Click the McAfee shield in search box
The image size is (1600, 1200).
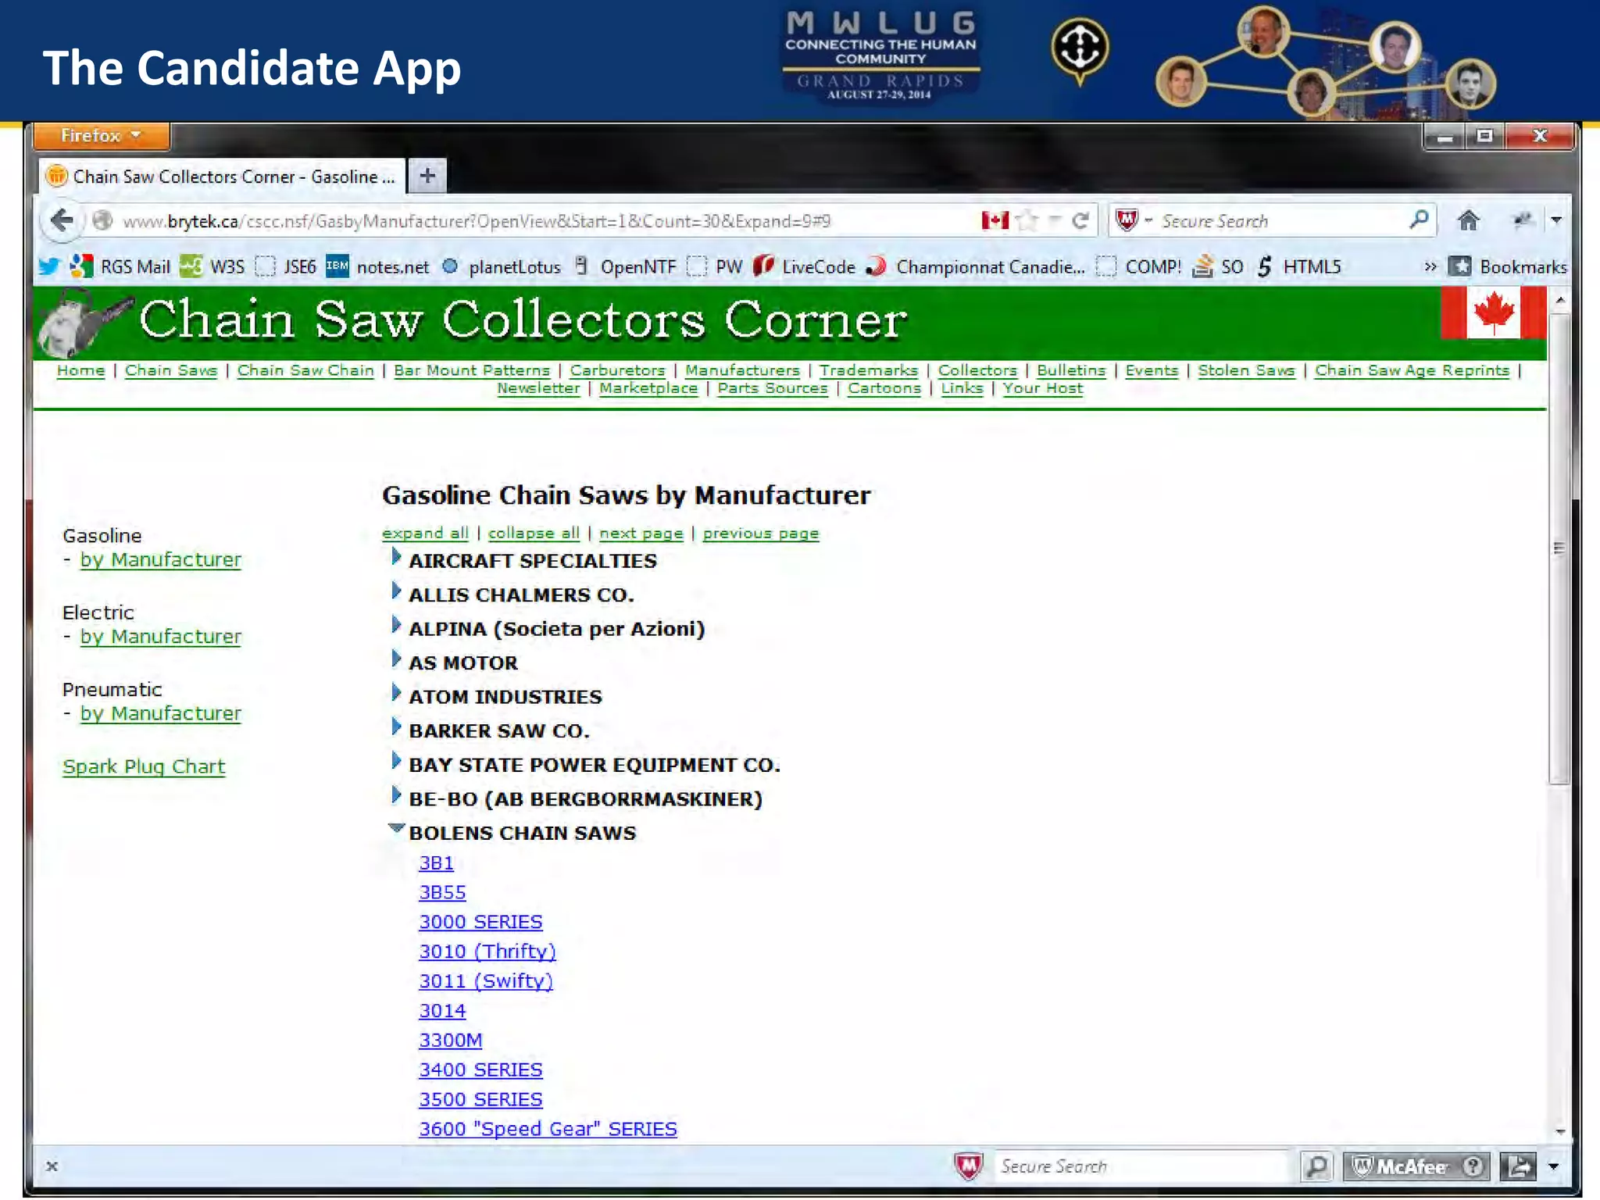click(1126, 220)
